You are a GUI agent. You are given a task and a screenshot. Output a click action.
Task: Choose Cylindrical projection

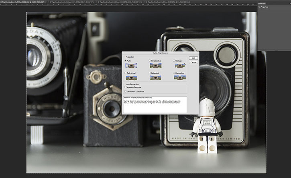point(126,73)
